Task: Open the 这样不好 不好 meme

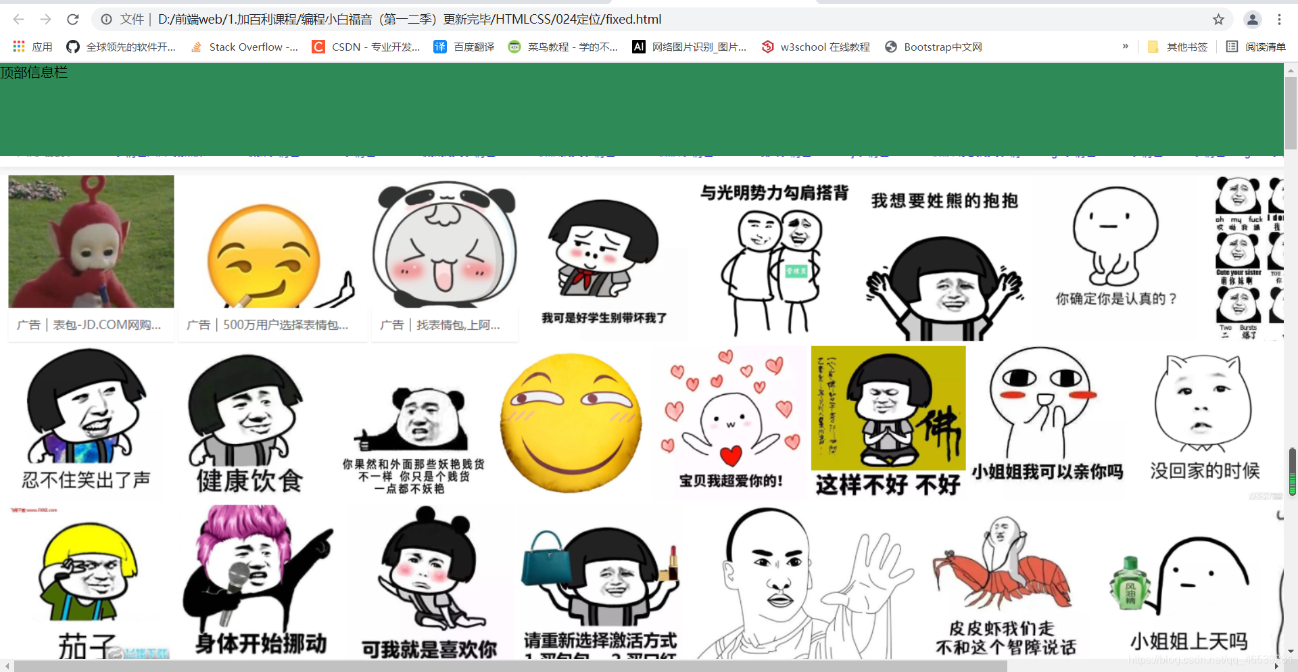Action: click(x=888, y=422)
